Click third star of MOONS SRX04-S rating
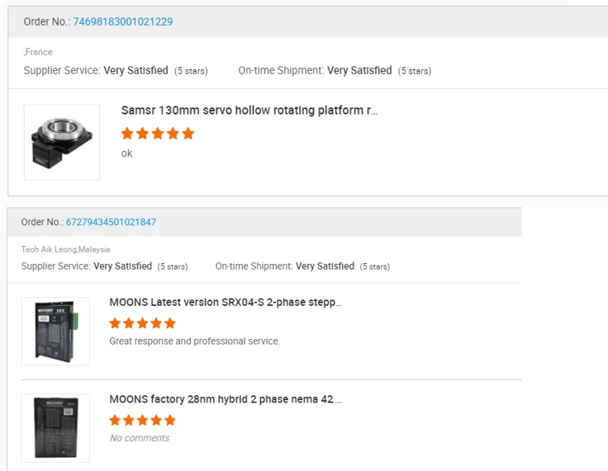608x471 pixels. point(143,323)
